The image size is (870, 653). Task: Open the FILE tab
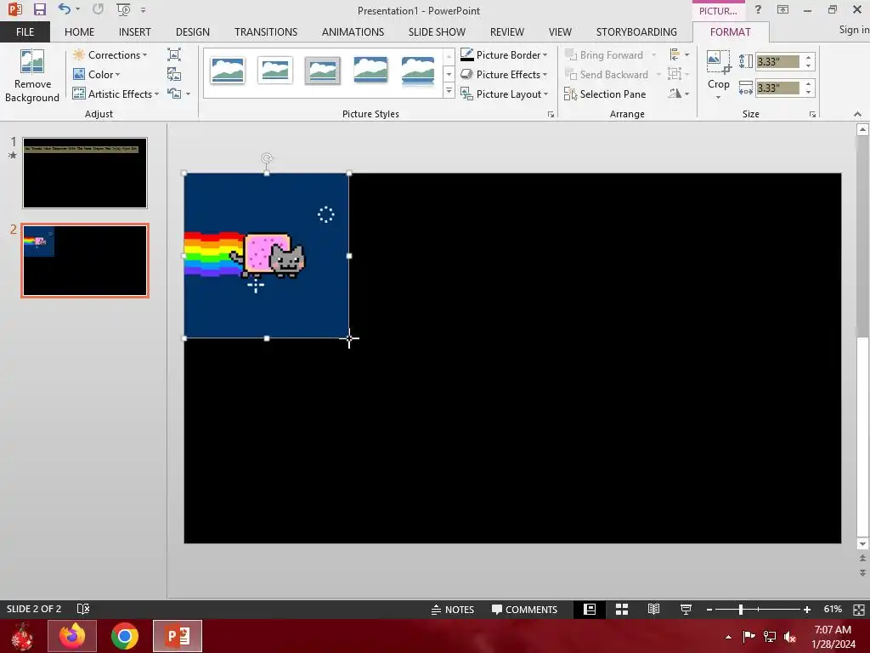[x=25, y=31]
